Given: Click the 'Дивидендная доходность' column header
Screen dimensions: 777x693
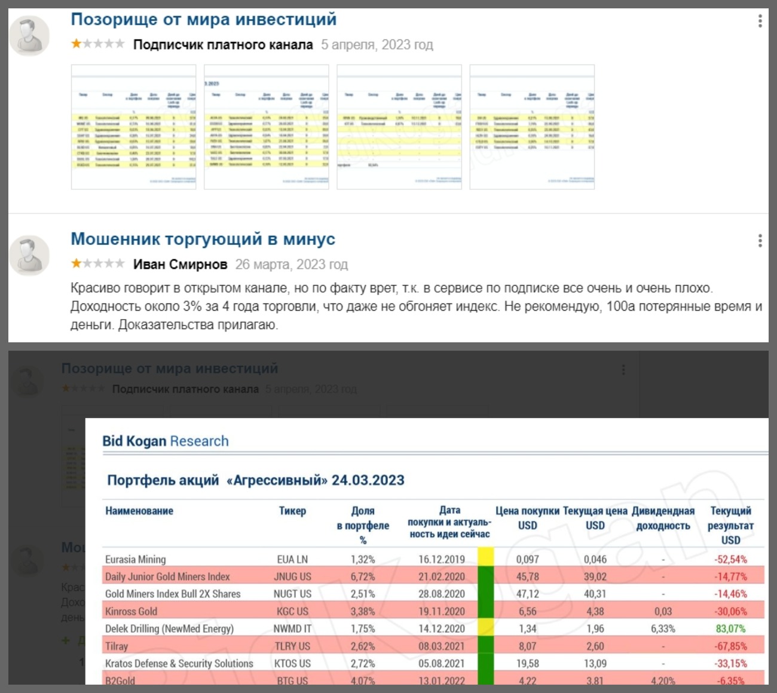Looking at the screenshot, I should 663,518.
